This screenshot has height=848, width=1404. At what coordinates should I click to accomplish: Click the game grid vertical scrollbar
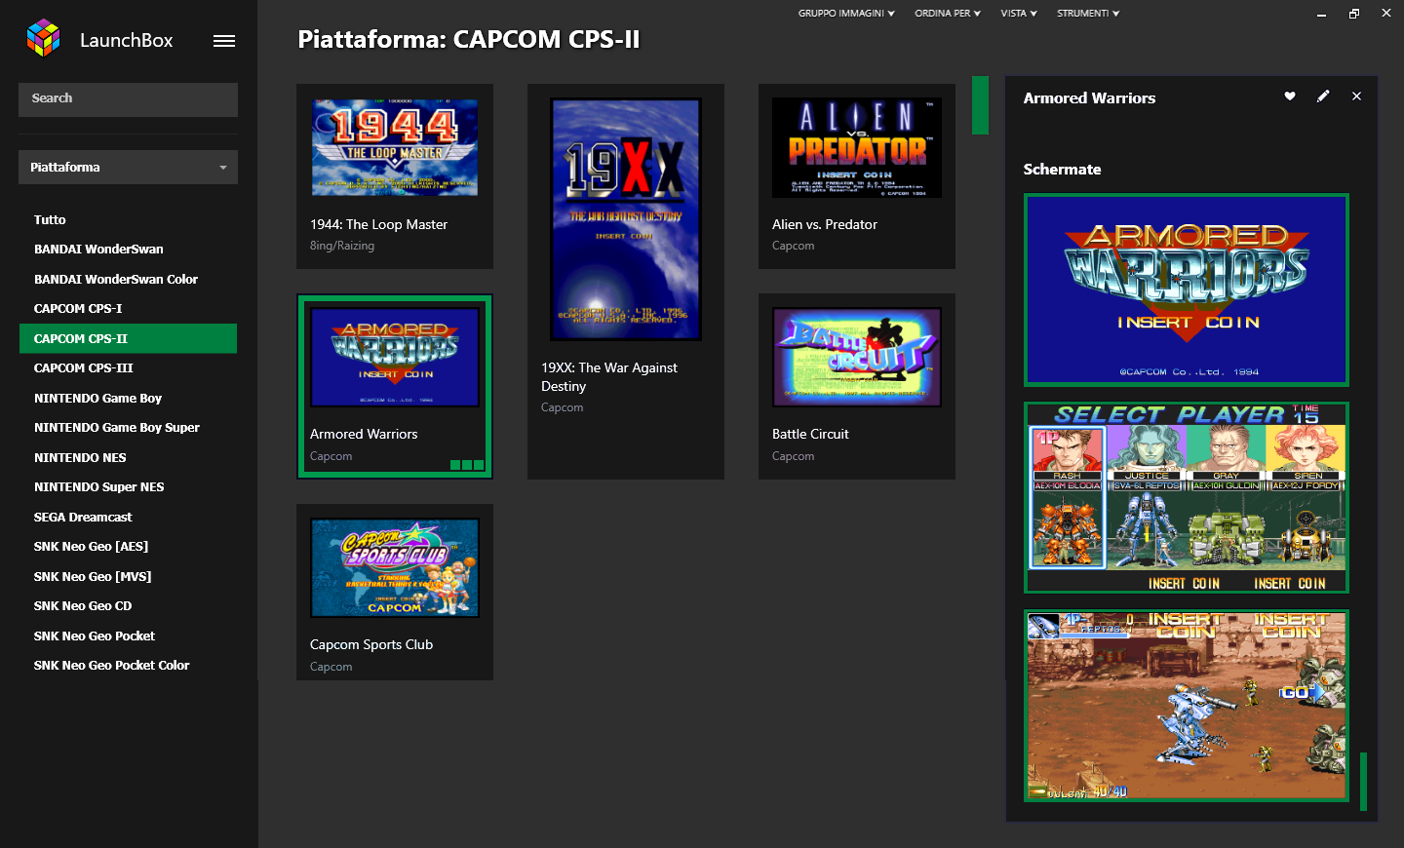pyautogui.click(x=980, y=105)
